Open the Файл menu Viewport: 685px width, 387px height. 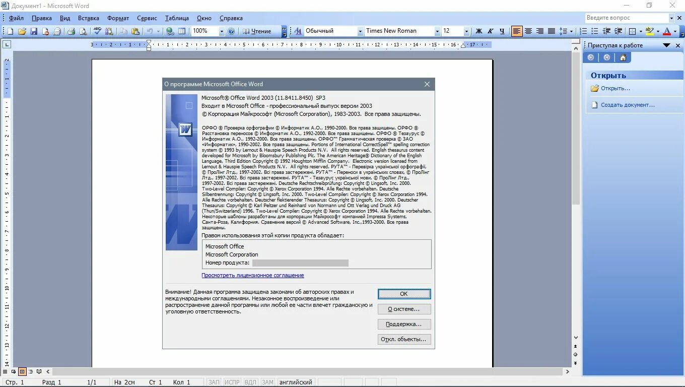click(16, 18)
